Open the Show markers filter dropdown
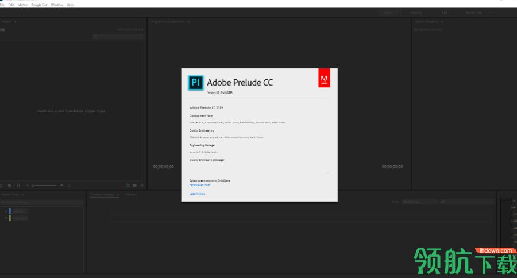The height and width of the screenshot is (278, 517). coord(420,202)
